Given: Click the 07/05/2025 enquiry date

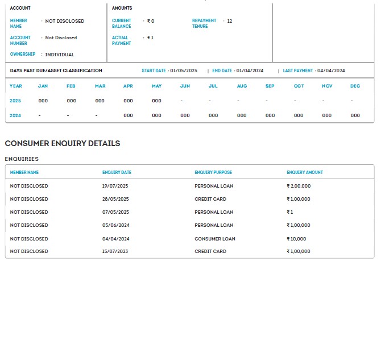Looking at the screenshot, I should 115,212.
